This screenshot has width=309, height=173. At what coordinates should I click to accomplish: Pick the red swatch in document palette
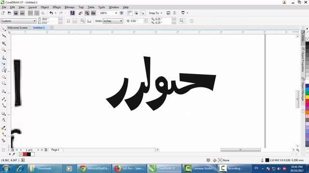point(25,154)
